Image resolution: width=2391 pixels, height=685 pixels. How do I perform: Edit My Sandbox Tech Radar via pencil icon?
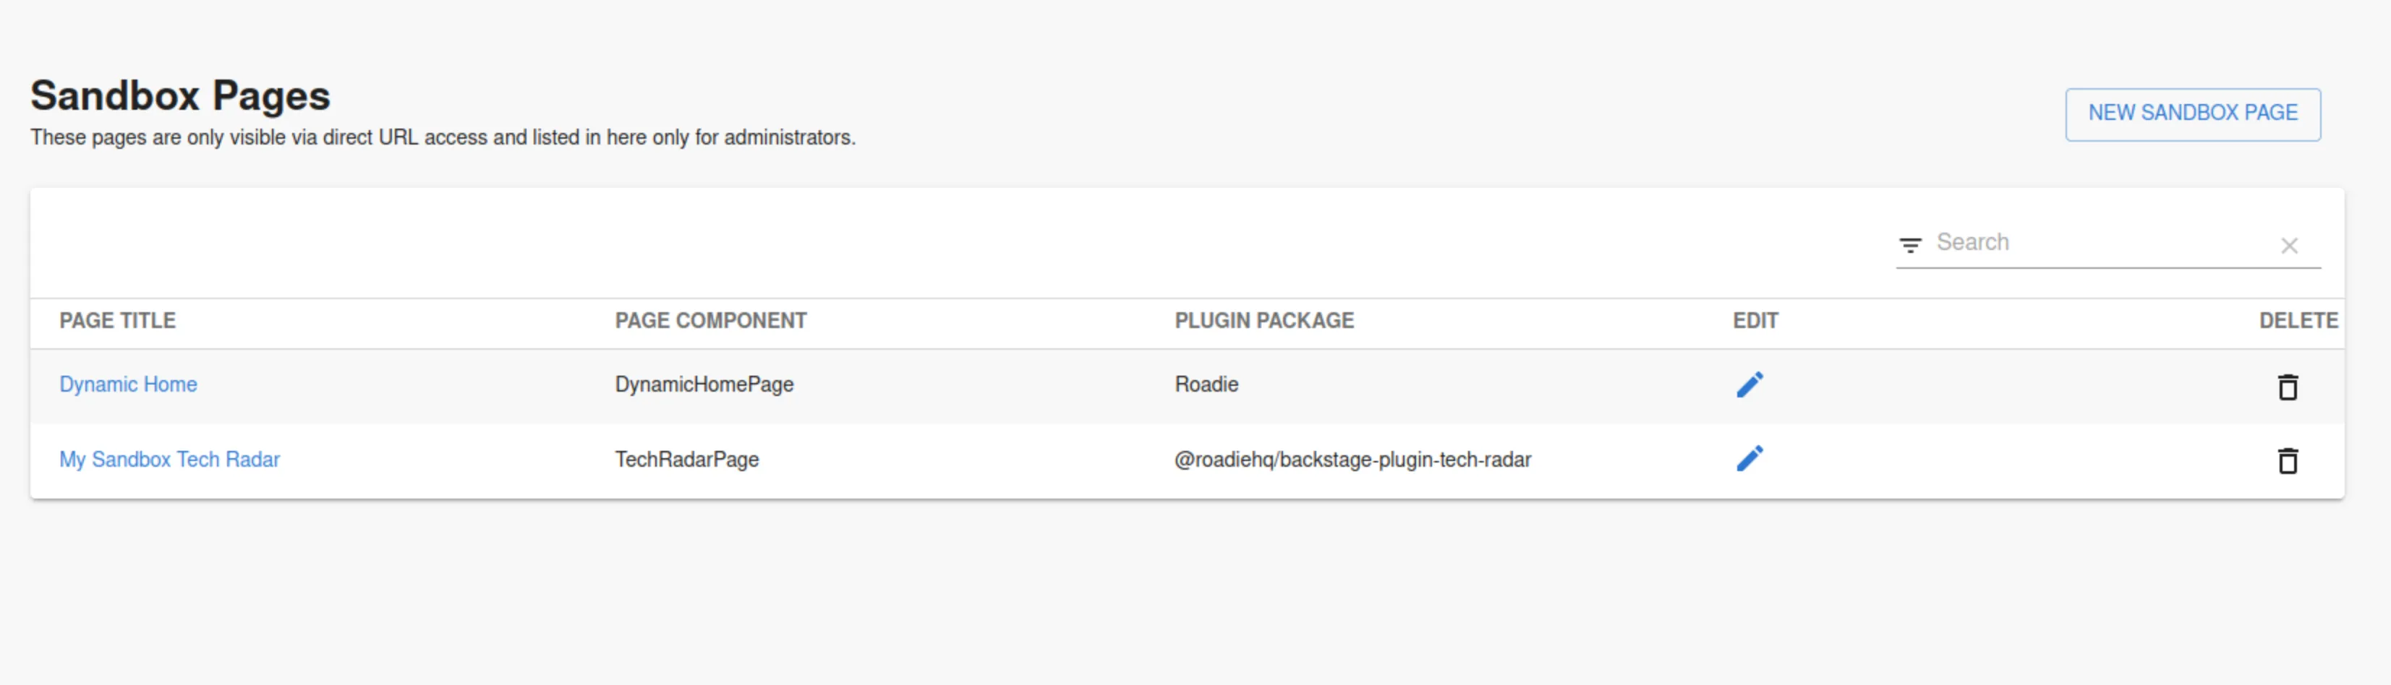click(x=1749, y=457)
